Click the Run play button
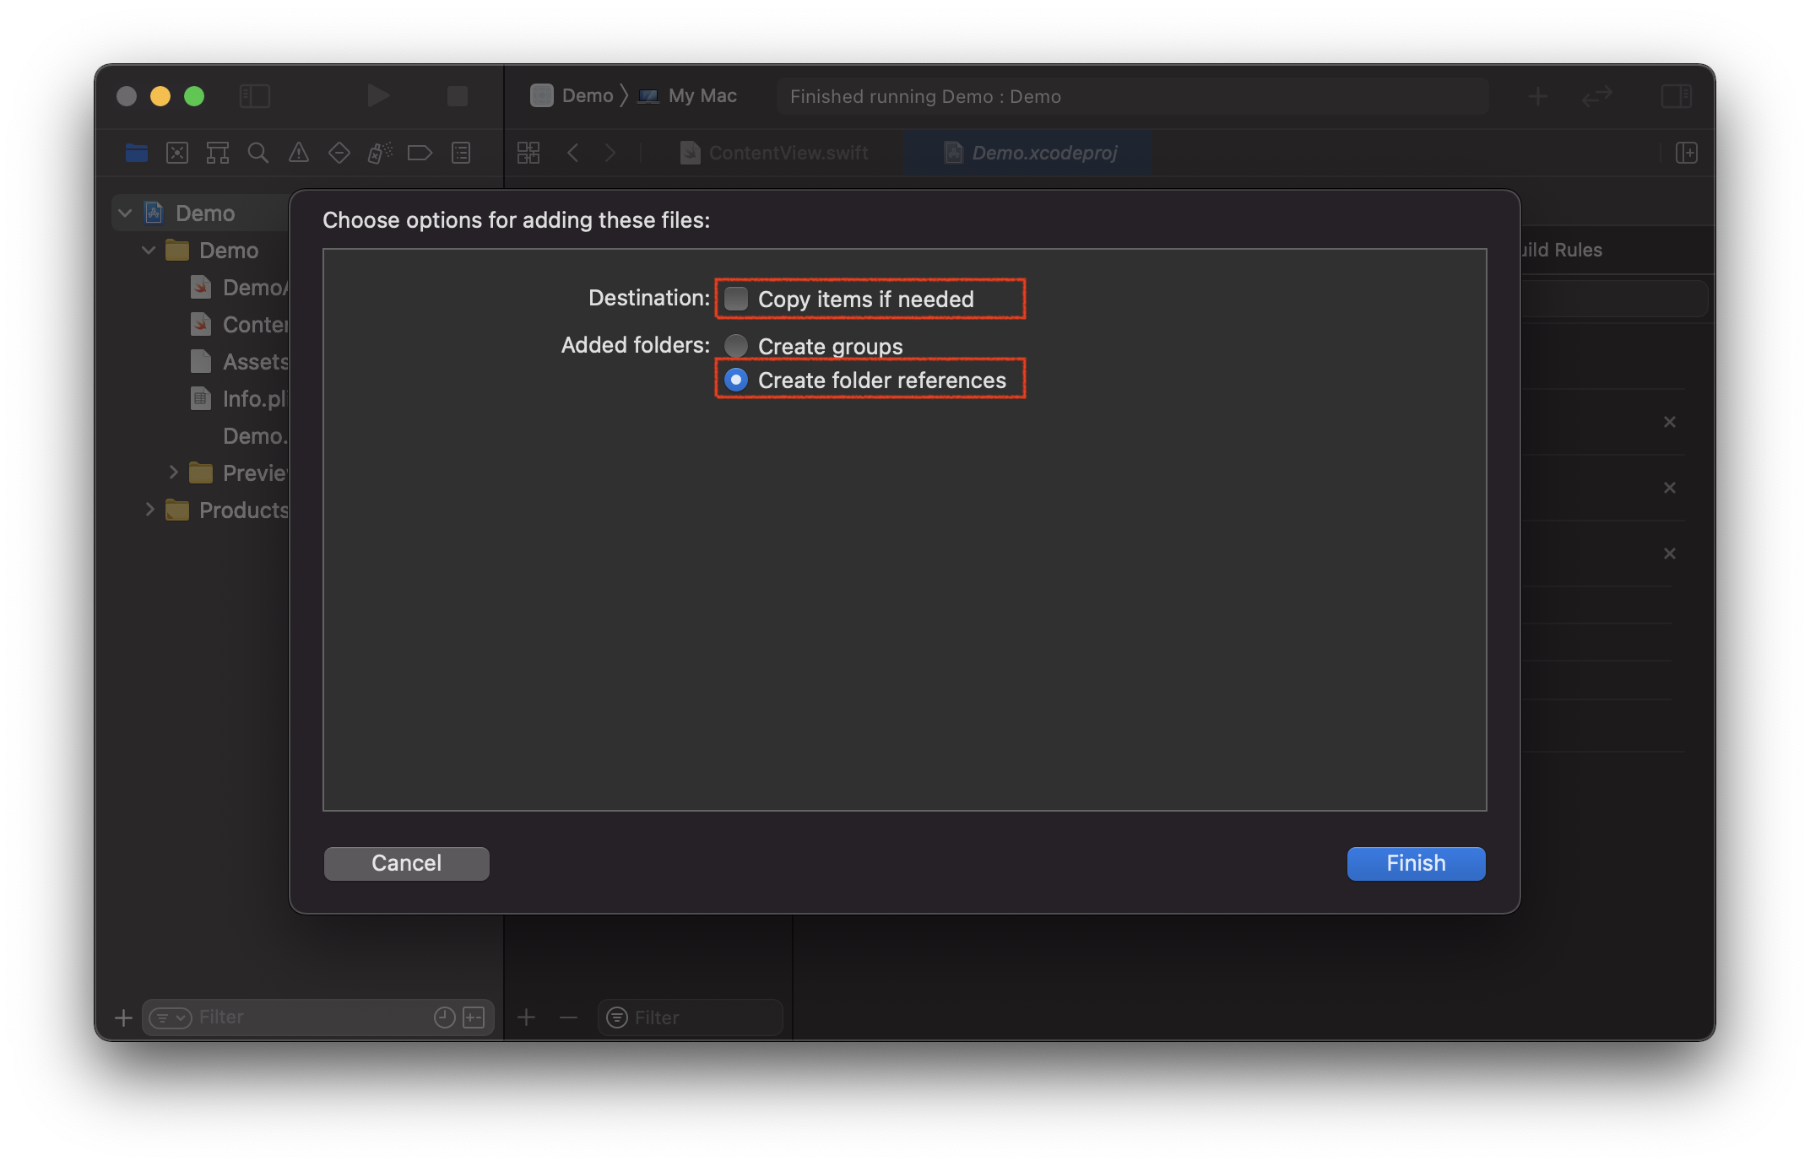 [378, 96]
